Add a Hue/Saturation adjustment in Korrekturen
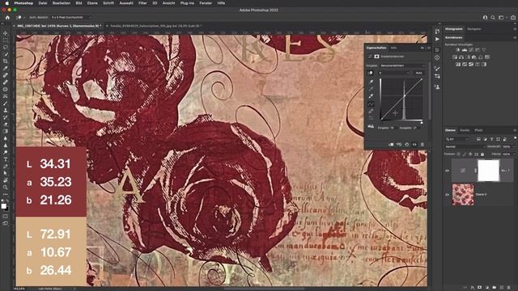This screenshot has width=518, height=291. pyautogui.click(x=455, y=57)
